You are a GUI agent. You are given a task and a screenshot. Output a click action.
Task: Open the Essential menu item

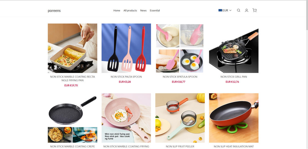click(x=155, y=11)
